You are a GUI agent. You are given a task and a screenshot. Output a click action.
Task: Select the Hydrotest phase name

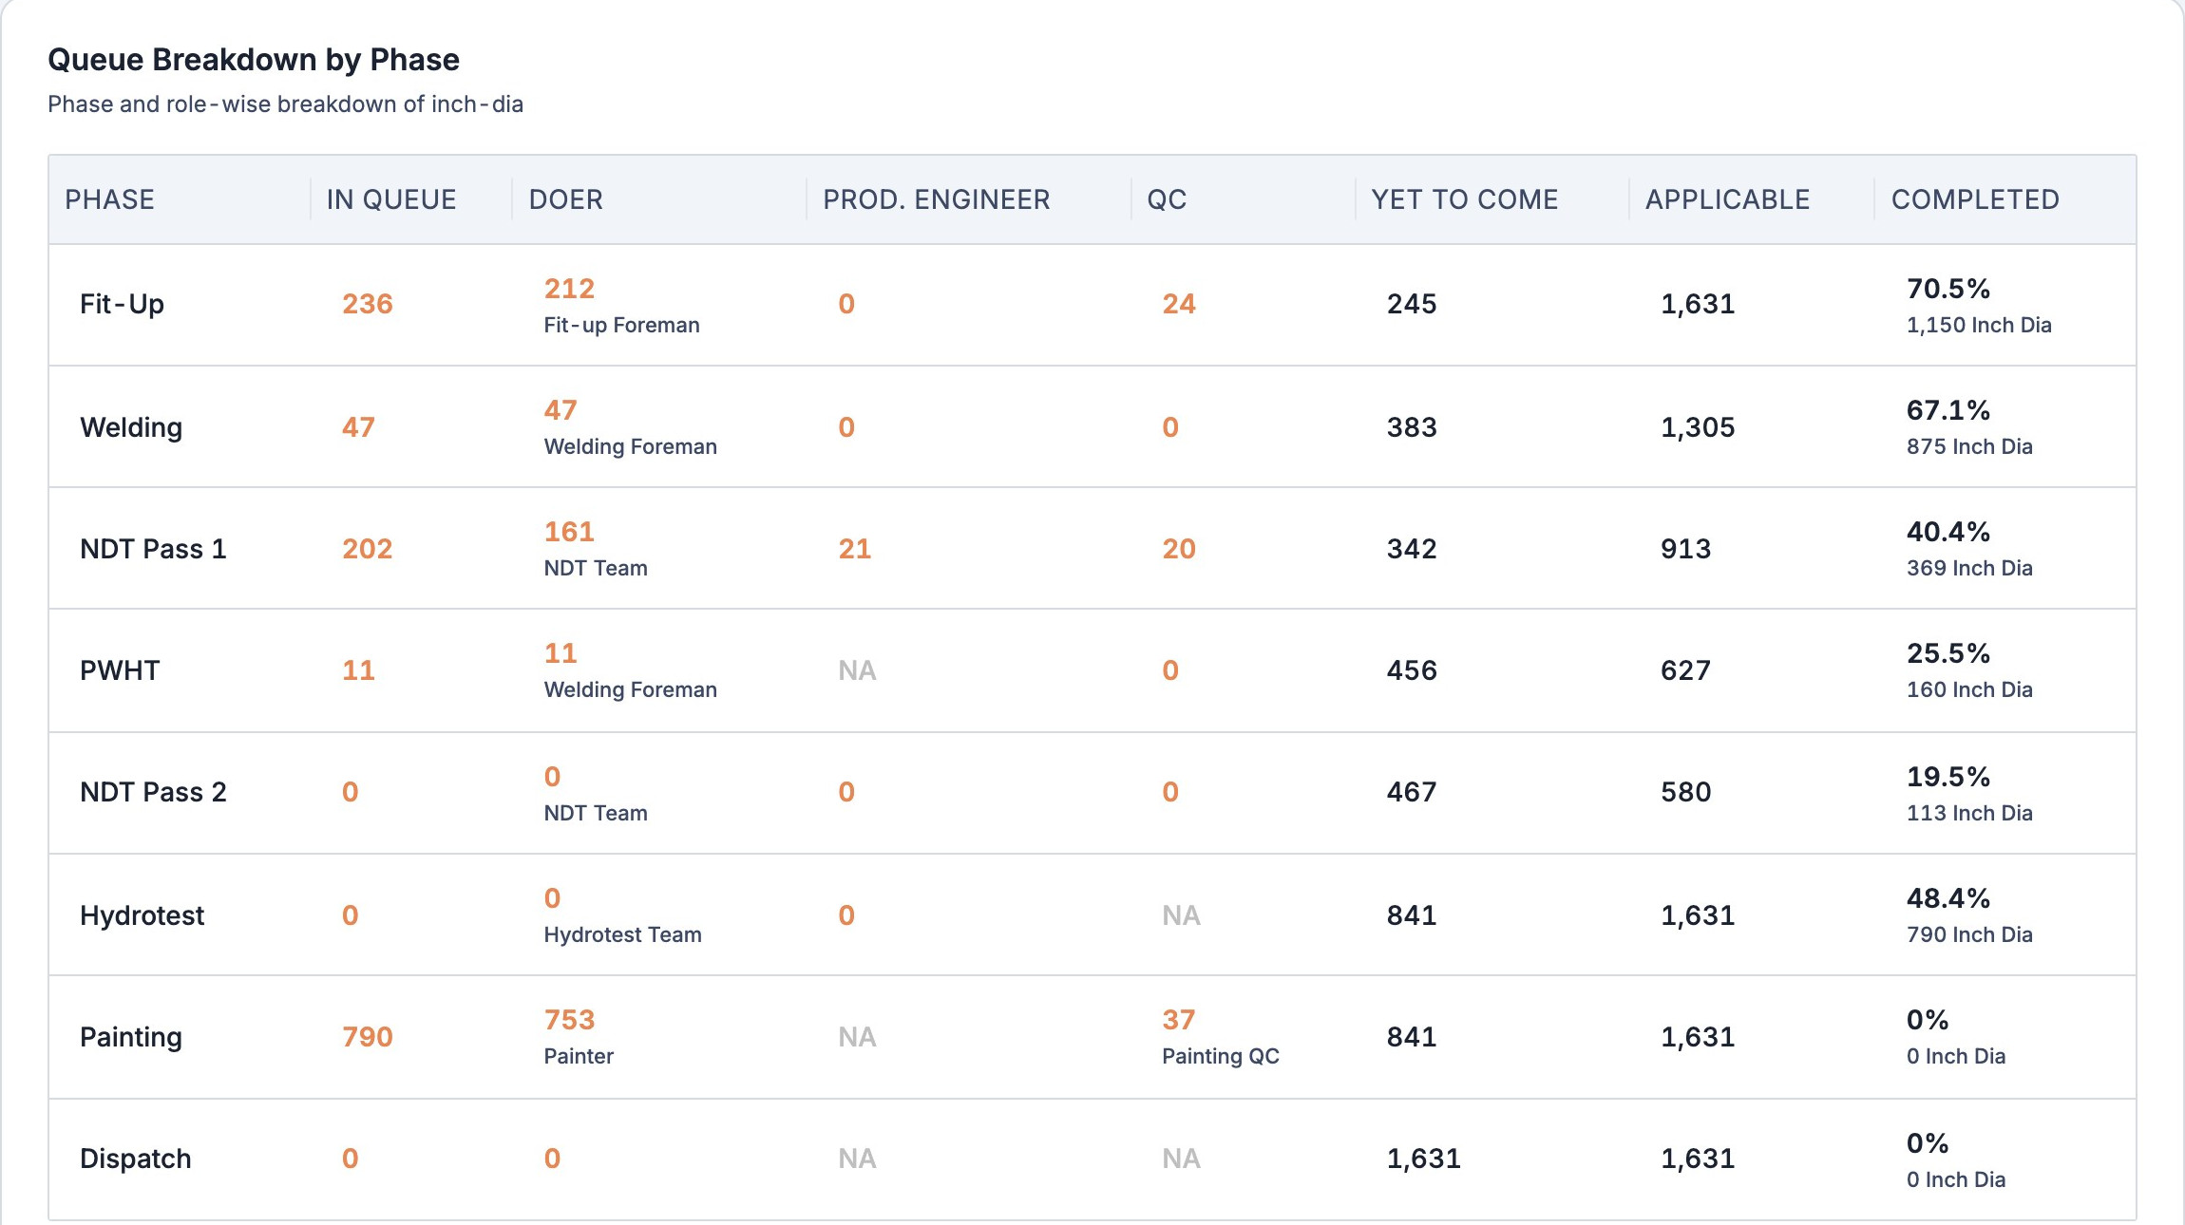(142, 915)
